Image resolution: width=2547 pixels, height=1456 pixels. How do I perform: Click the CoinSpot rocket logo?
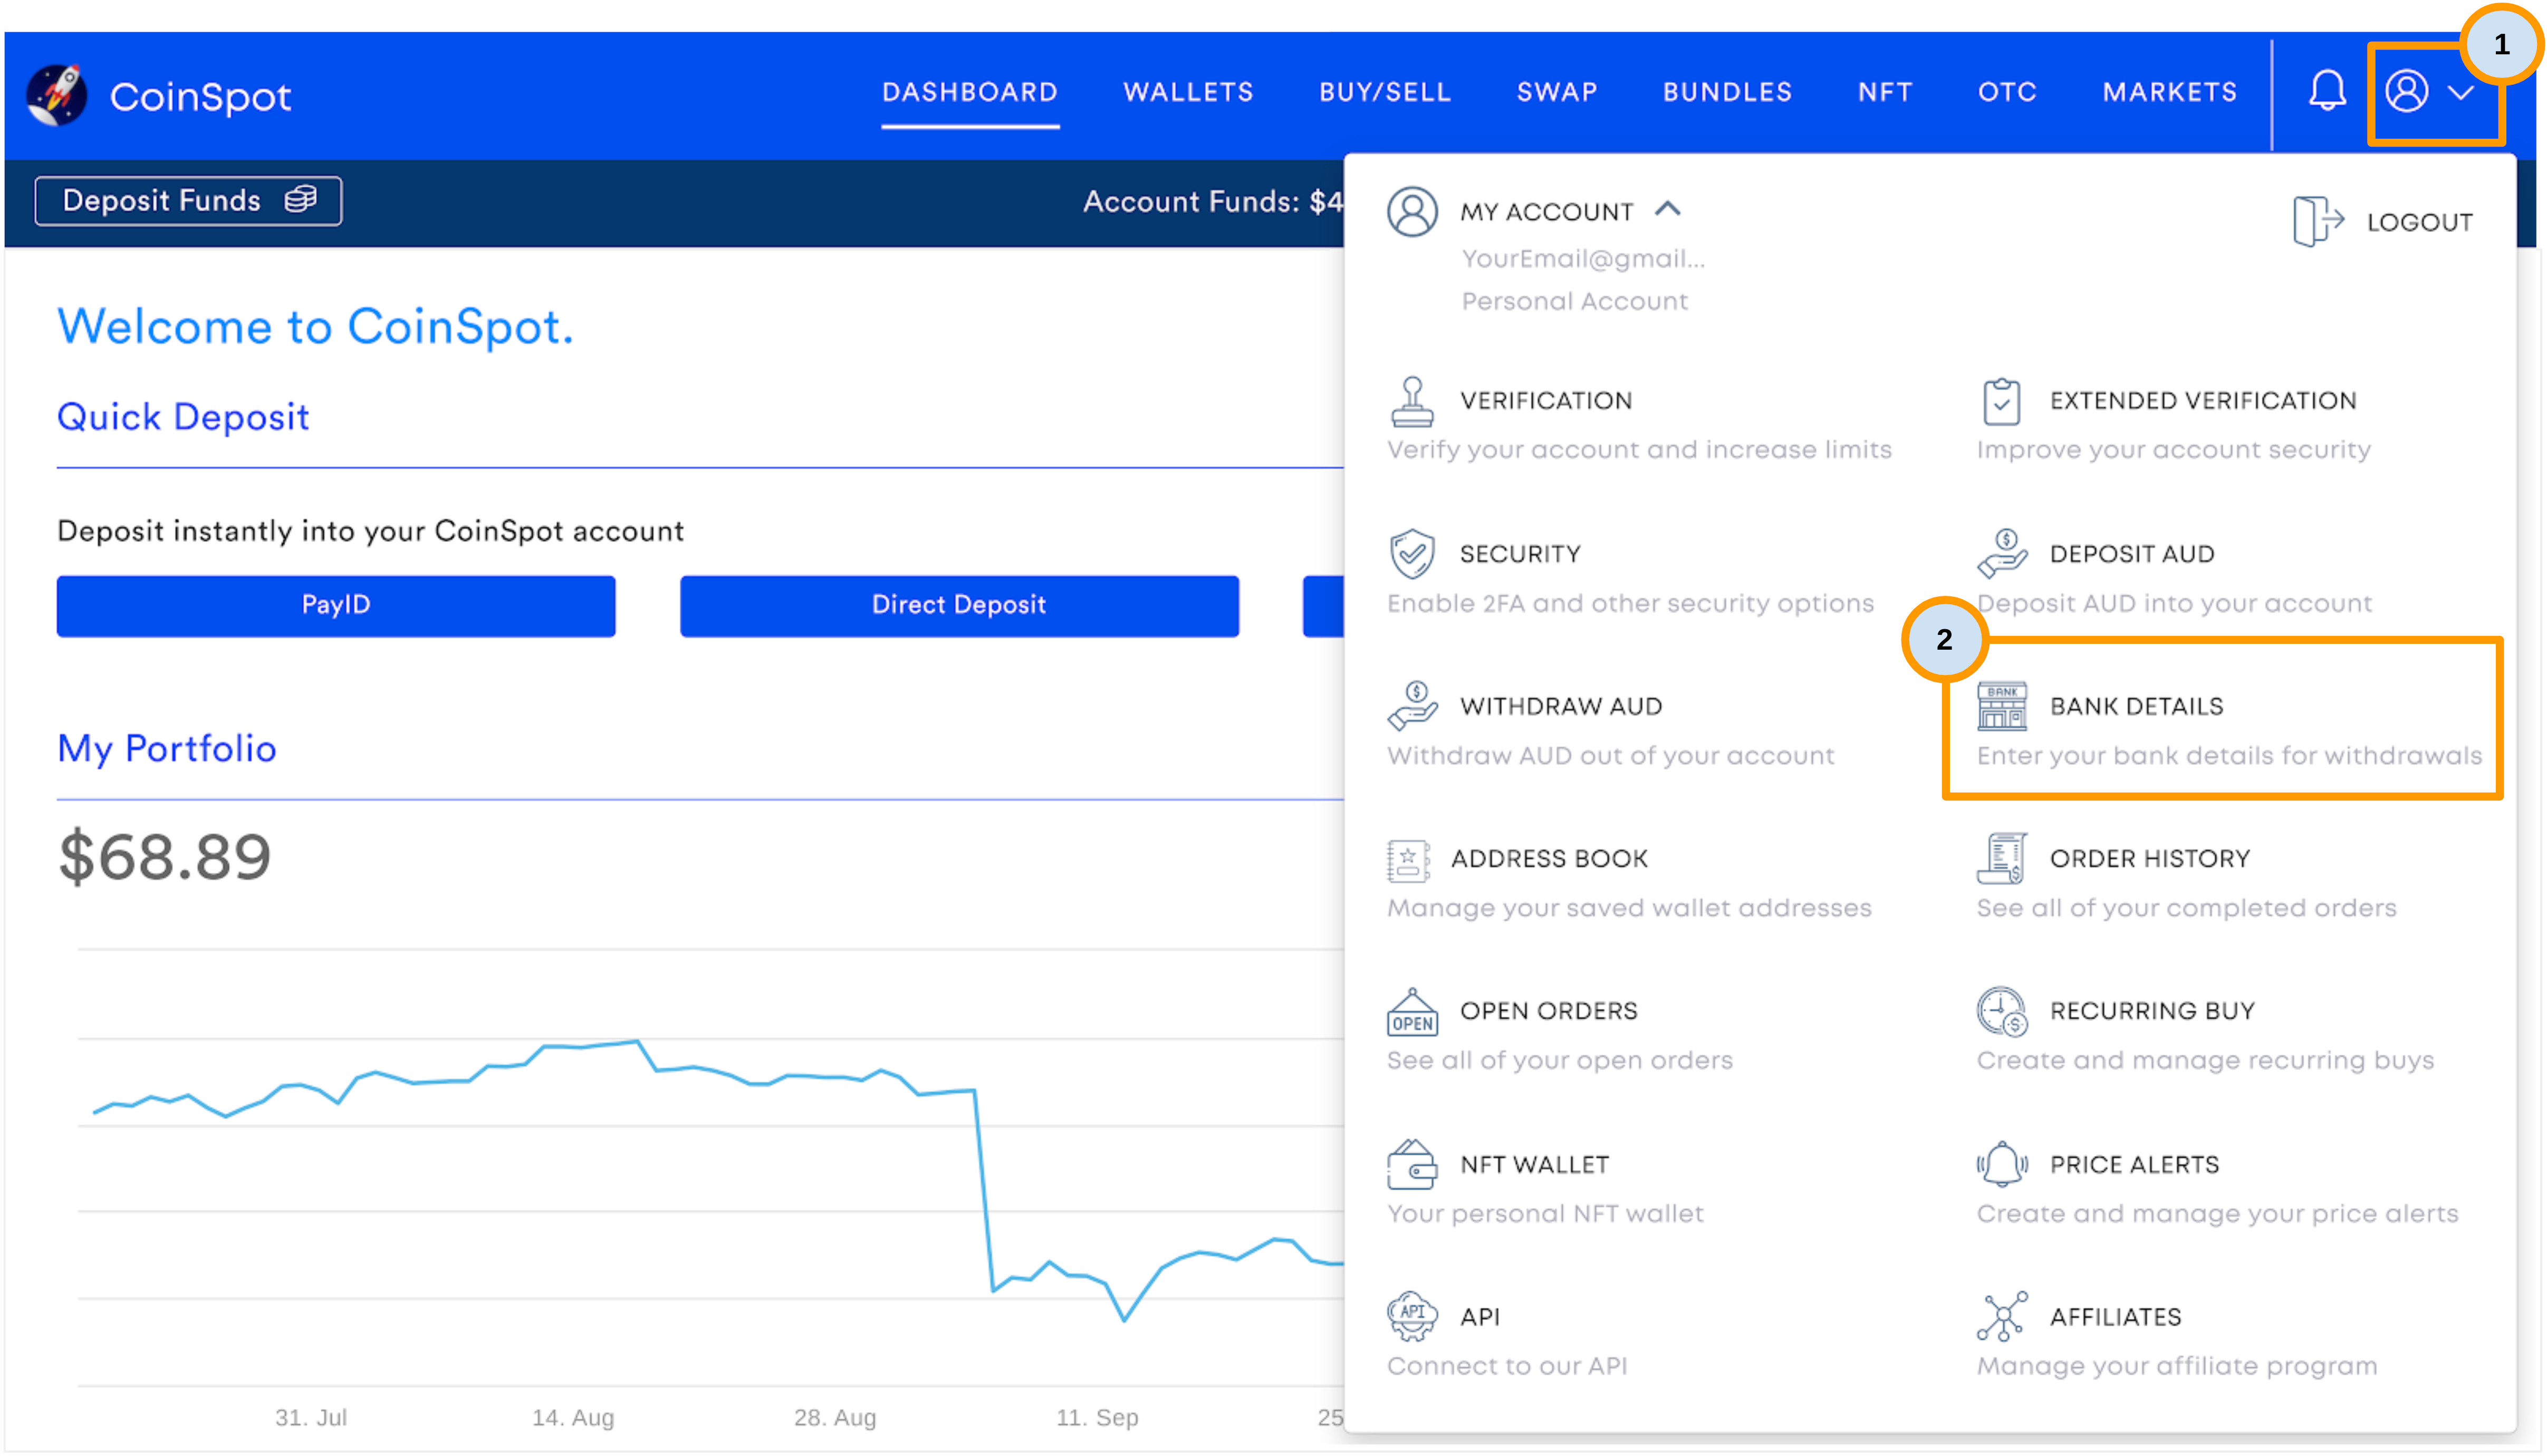pos(57,95)
